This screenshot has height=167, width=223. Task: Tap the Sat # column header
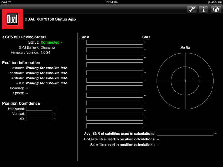[85, 37]
